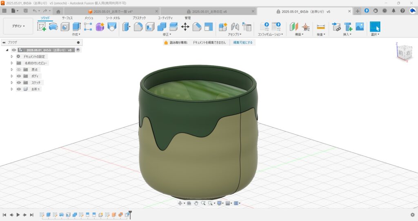This screenshot has width=418, height=221.
Task: Expand the ドキュメントの設定 tree node
Action: click(12, 57)
